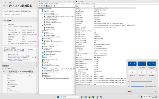
Task: Click the clock and date on the taskbar
Action: 154,97
